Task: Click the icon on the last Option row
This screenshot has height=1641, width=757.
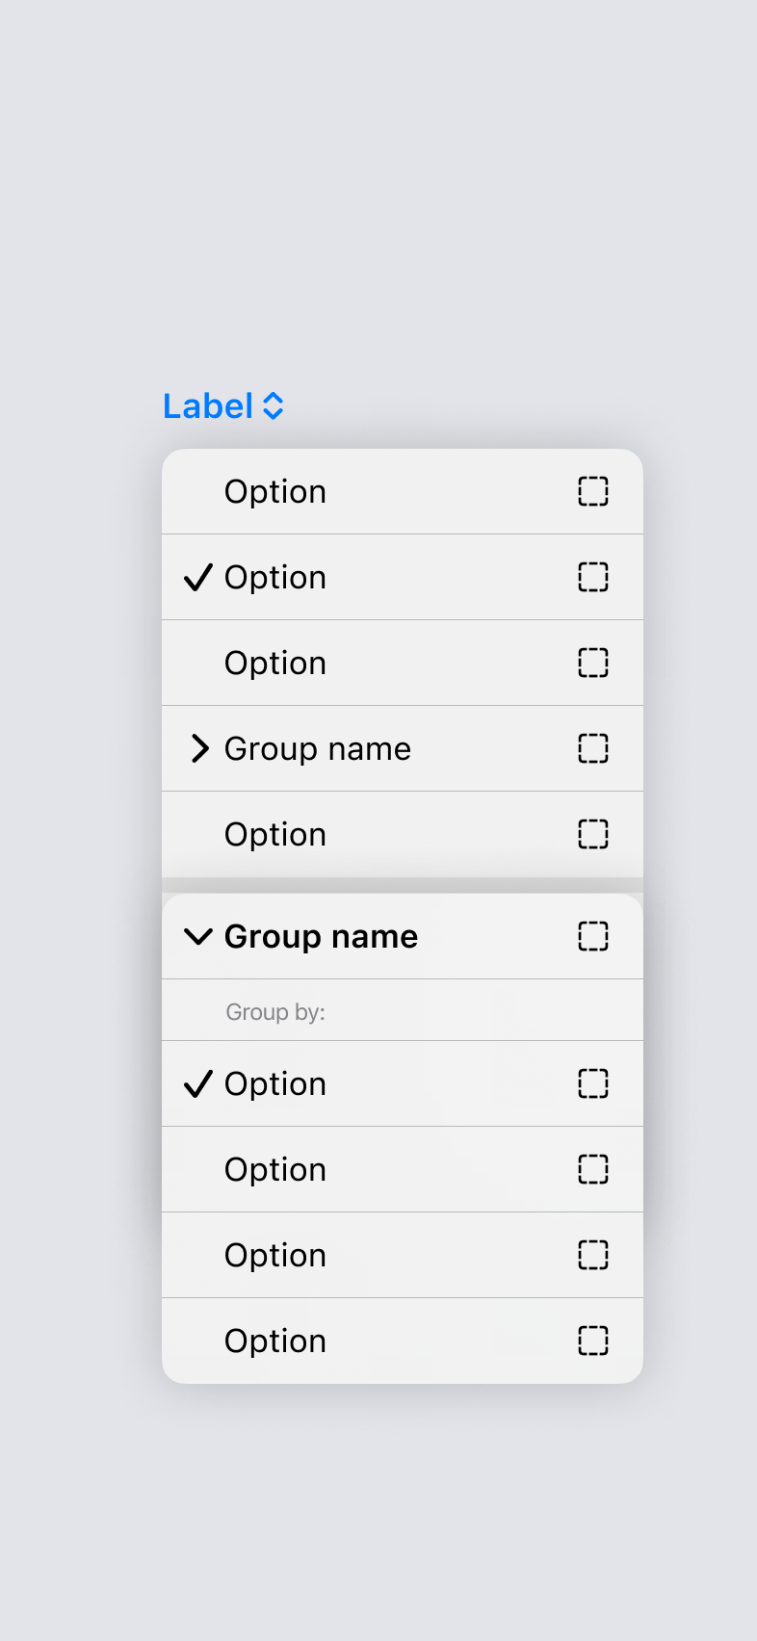Action: click(x=592, y=1340)
